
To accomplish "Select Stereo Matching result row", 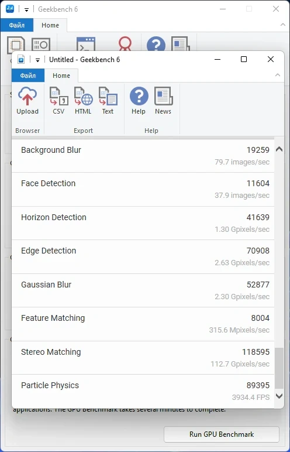I will coord(143,358).
